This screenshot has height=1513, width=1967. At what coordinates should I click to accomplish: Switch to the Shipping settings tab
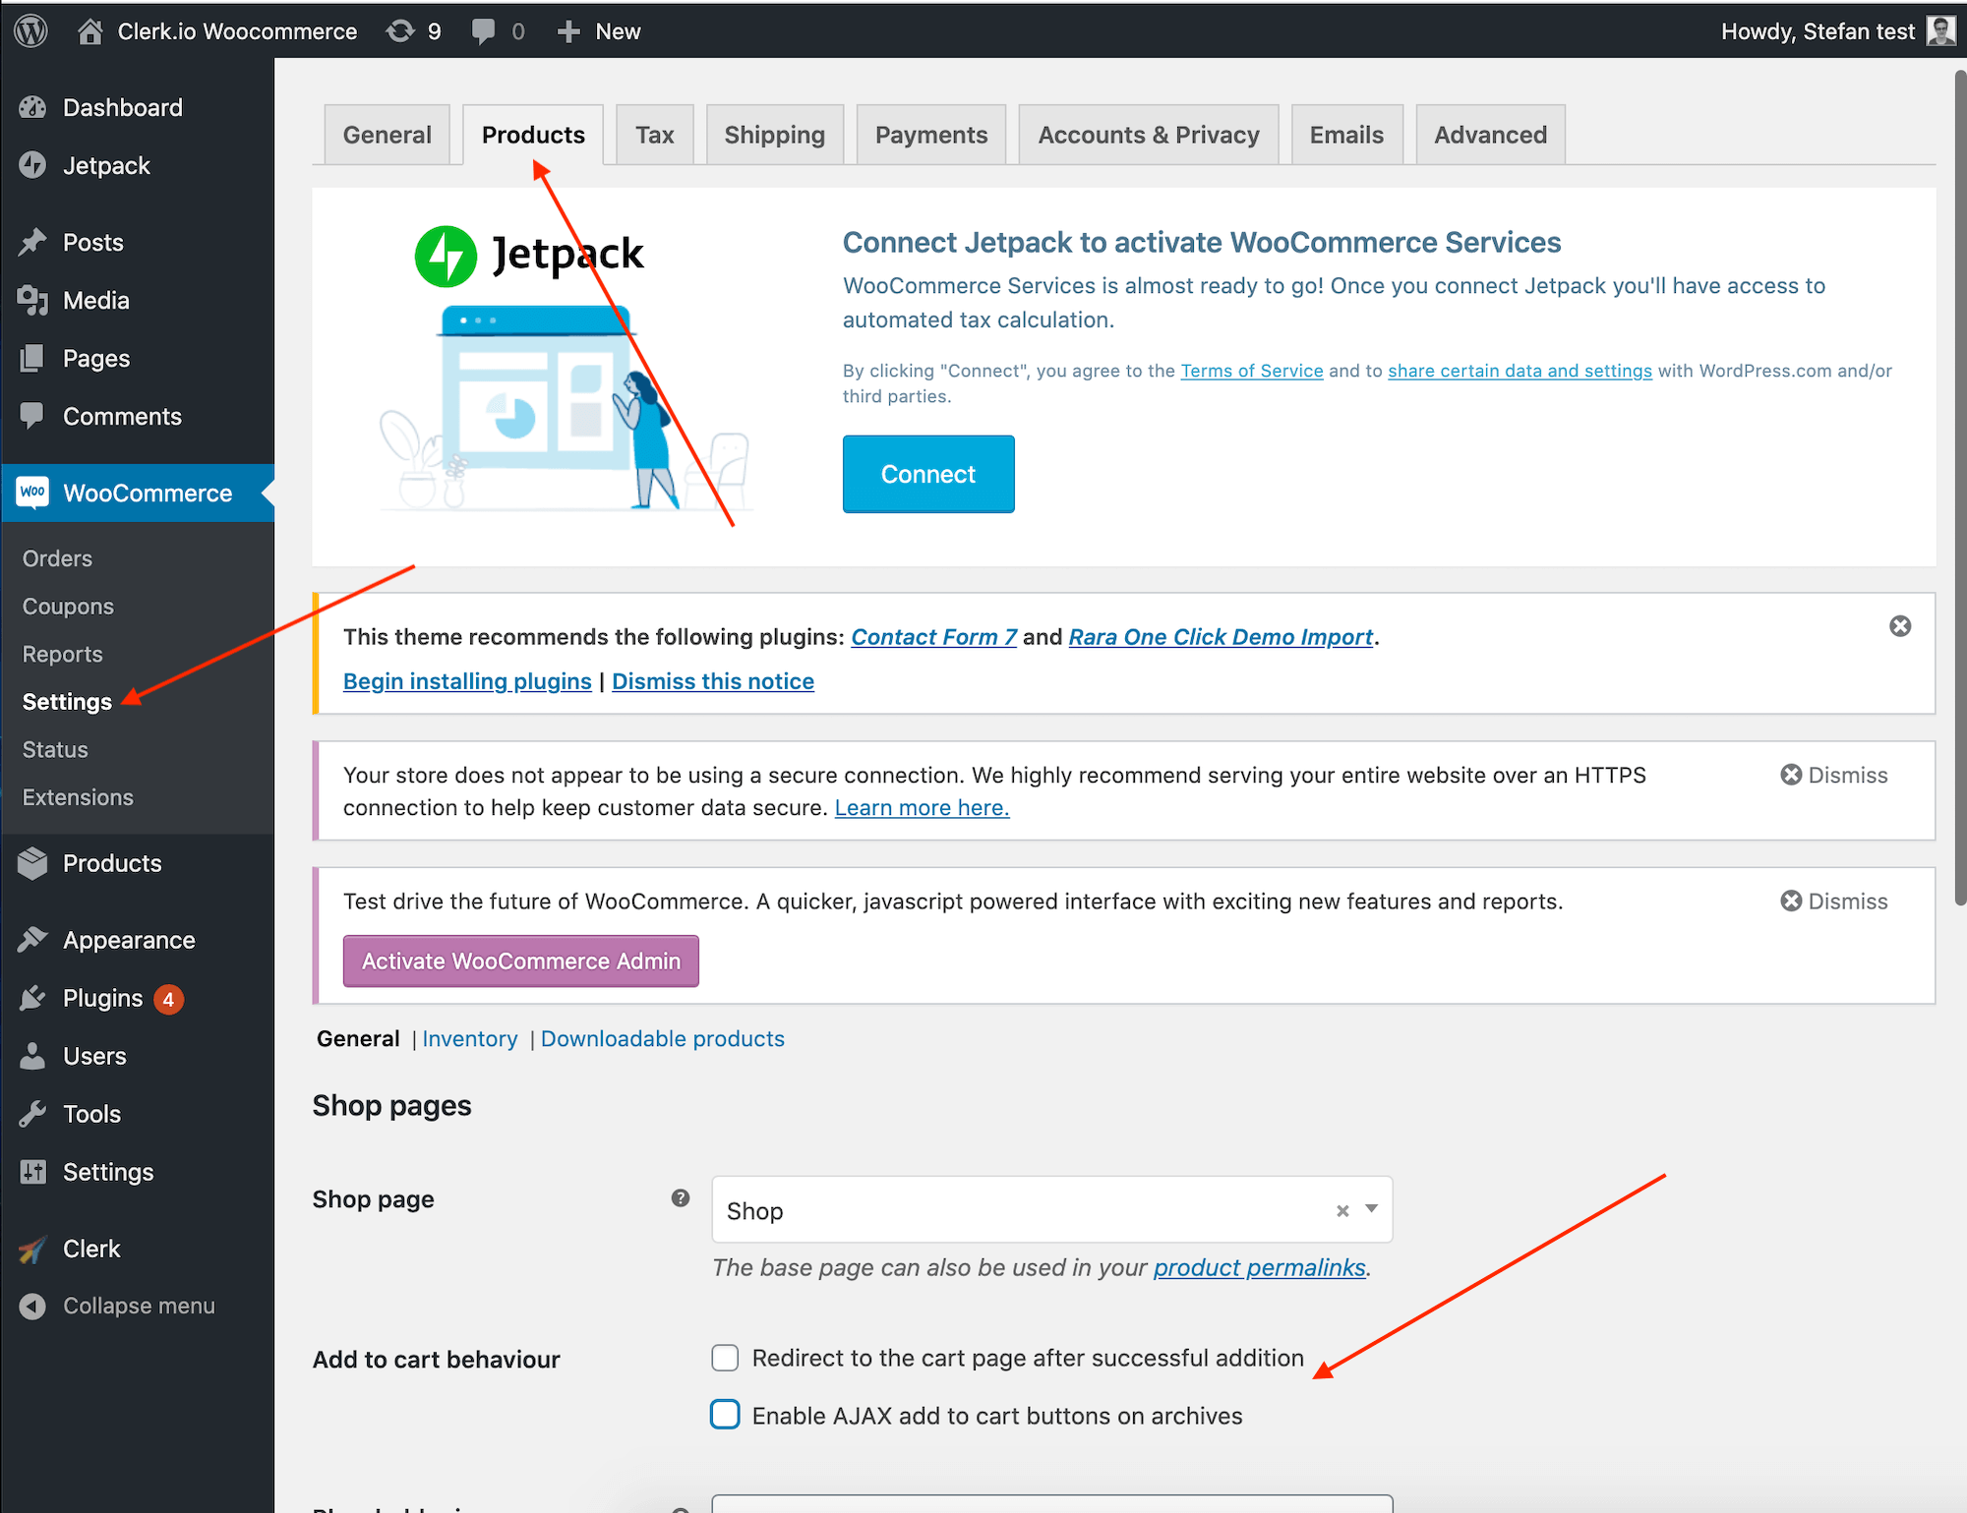tap(774, 135)
